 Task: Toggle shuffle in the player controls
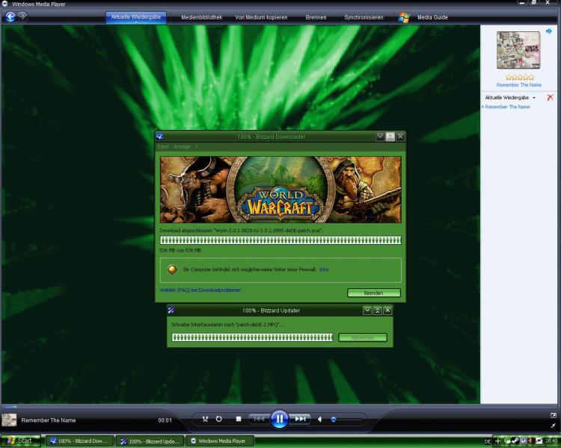(x=205, y=419)
